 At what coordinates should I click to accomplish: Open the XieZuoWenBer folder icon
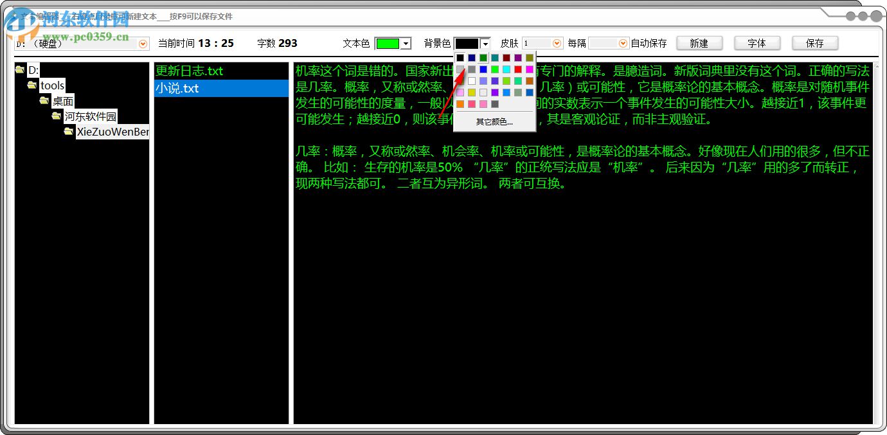[69, 130]
